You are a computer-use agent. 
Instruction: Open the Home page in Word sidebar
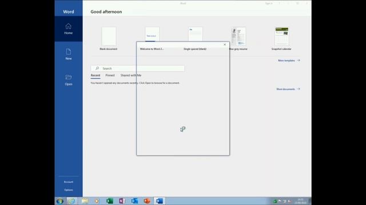pos(69,29)
